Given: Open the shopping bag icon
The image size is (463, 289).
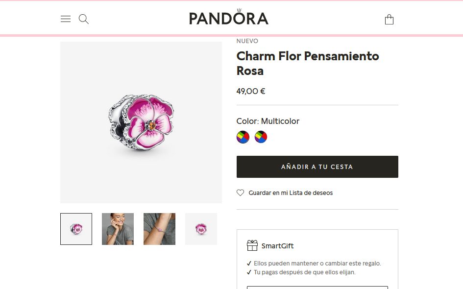Looking at the screenshot, I should (x=389, y=20).
